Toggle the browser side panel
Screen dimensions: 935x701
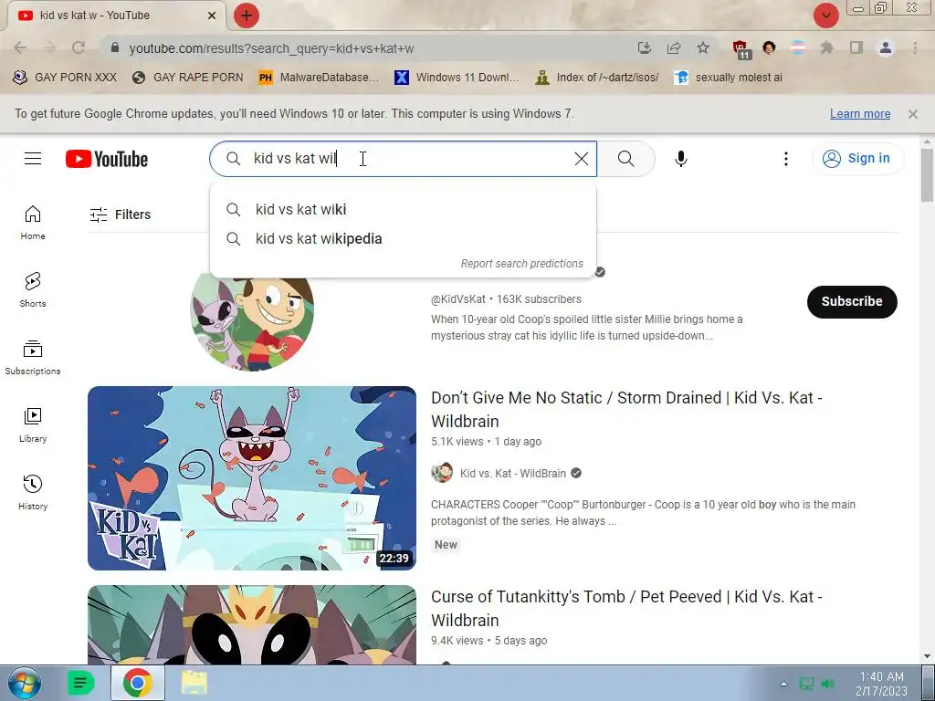(x=856, y=47)
